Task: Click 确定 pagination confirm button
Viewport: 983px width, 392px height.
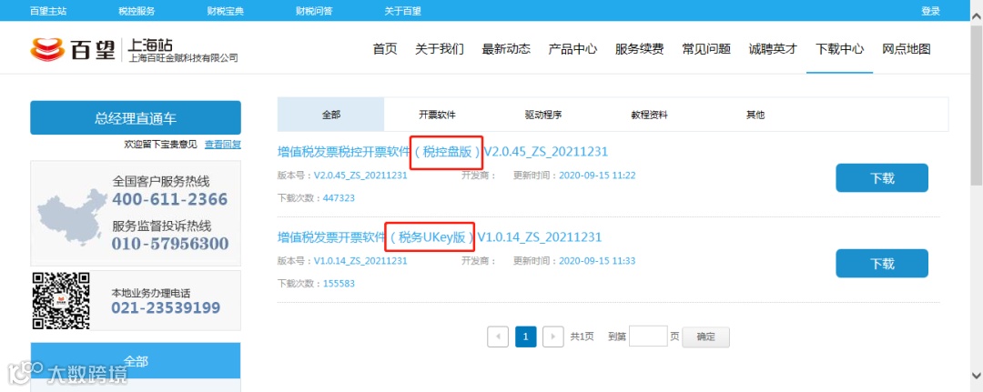Action: tap(706, 337)
